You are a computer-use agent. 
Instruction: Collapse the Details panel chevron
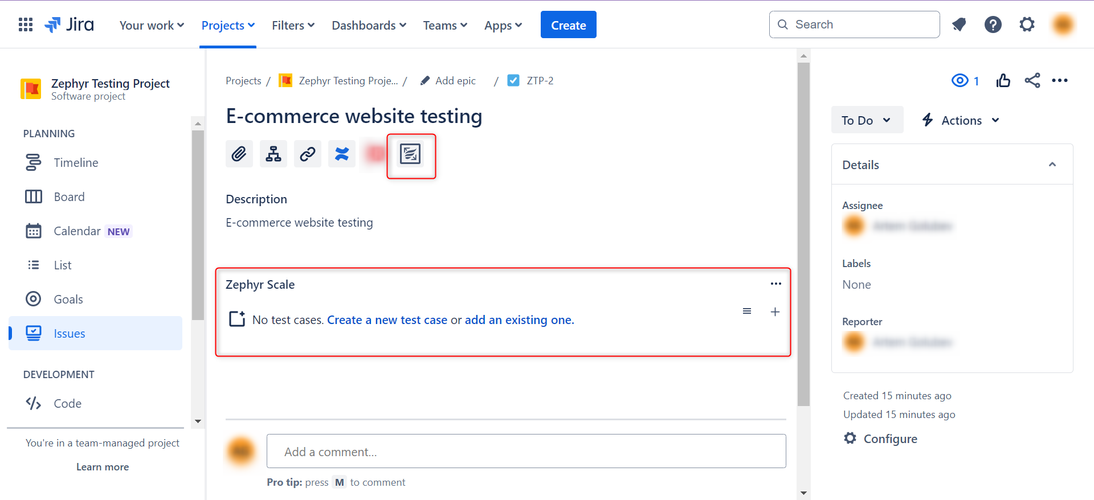pyautogui.click(x=1052, y=165)
